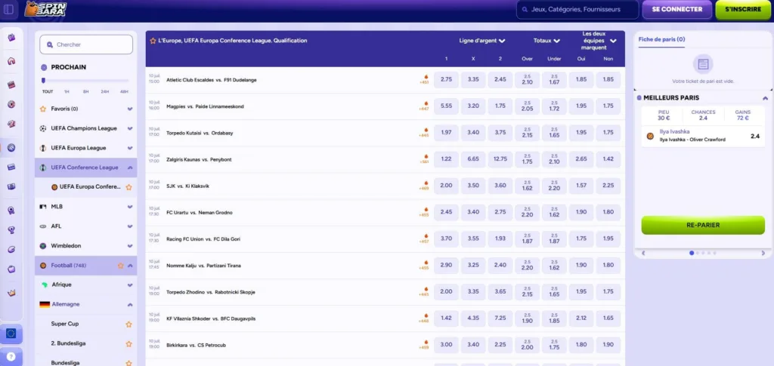Select the highlighted sports ball rail icon

click(x=11, y=147)
